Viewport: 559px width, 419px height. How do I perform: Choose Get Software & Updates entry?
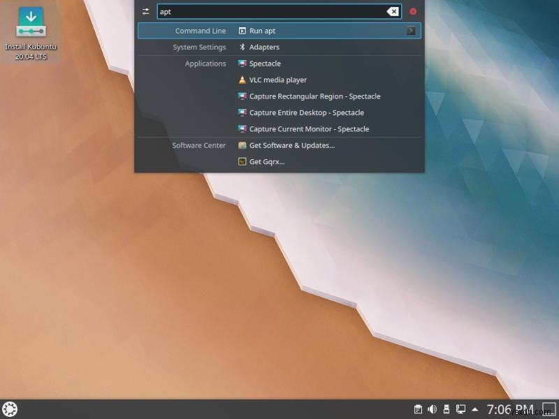click(x=290, y=145)
